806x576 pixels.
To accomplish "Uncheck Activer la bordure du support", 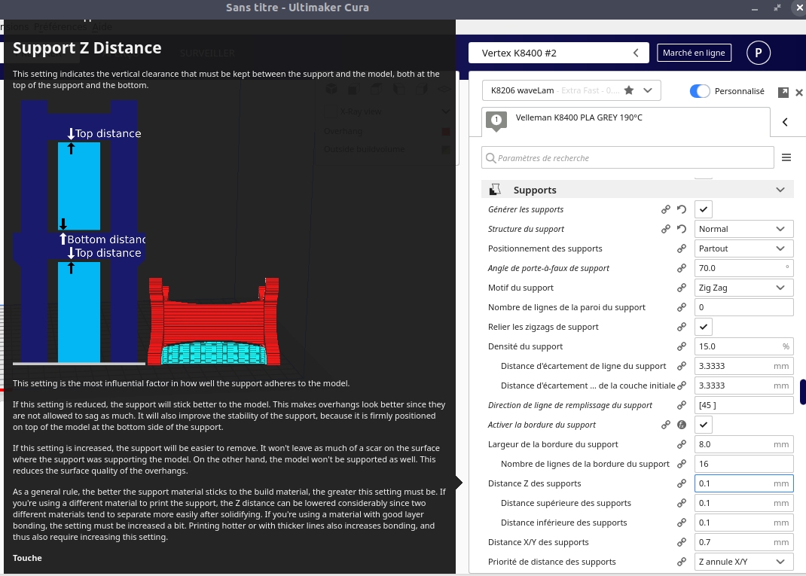I will point(704,425).
